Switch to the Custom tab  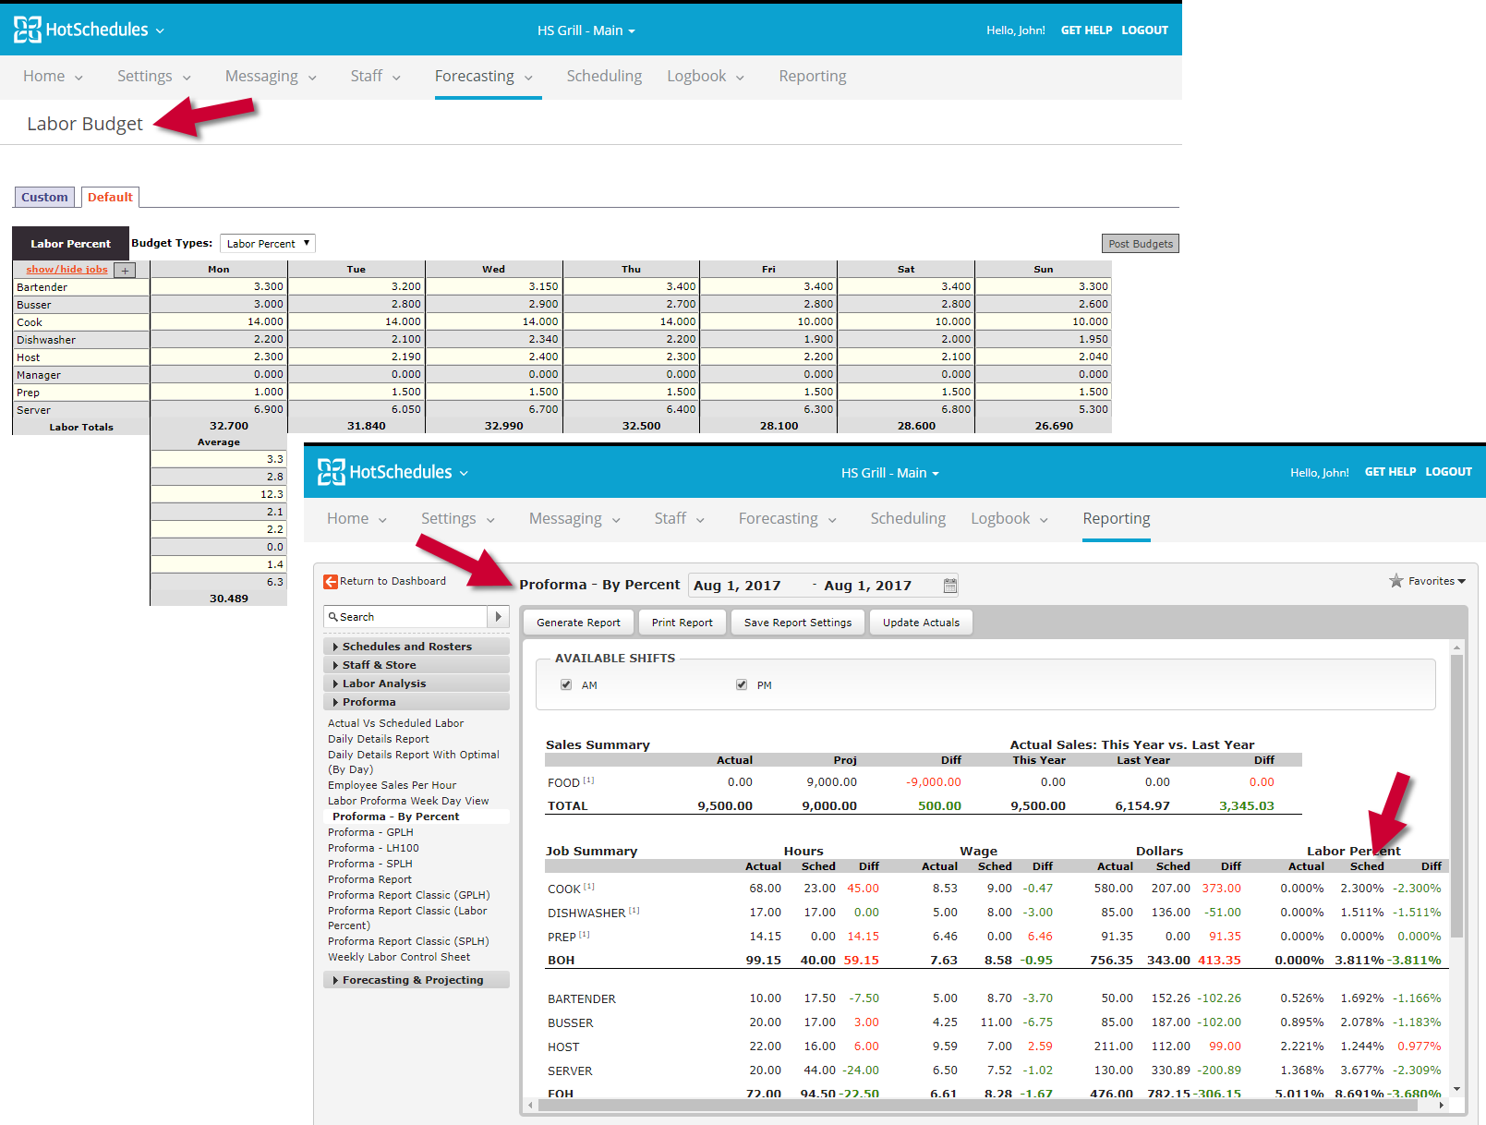[x=44, y=197]
